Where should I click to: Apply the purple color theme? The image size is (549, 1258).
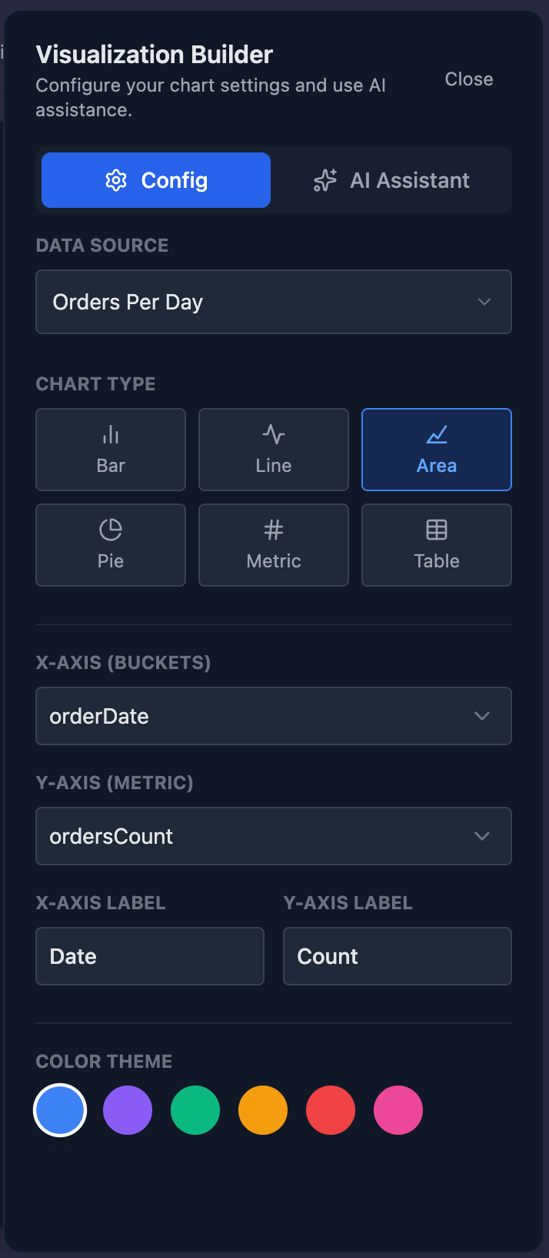(x=128, y=1110)
